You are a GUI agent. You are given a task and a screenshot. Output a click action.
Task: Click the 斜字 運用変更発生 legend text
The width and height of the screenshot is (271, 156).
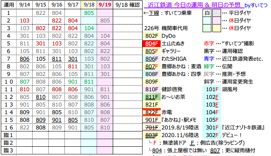(x=228, y=82)
